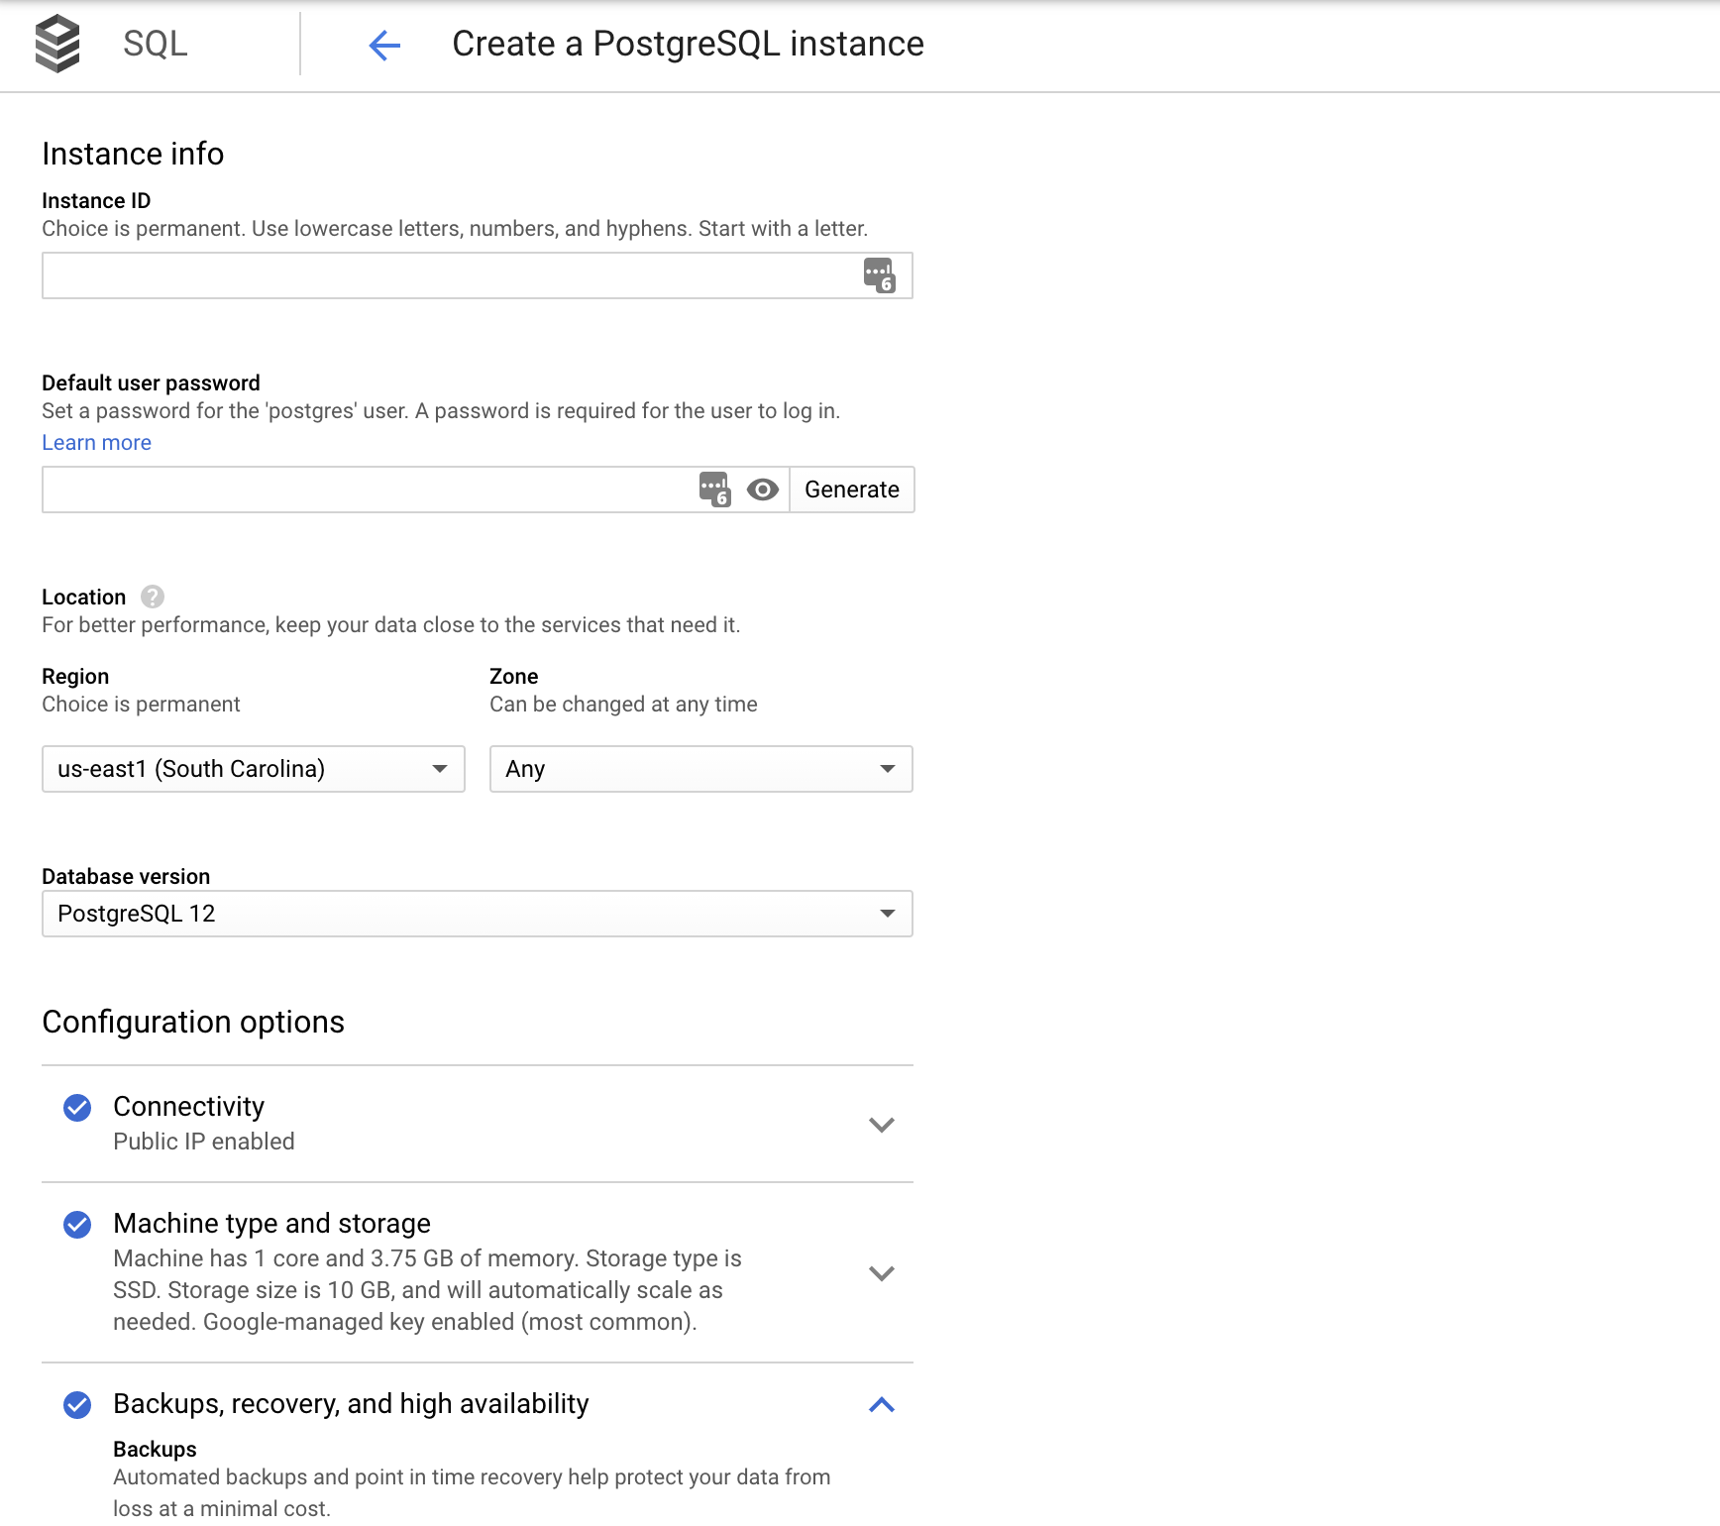Click password manager icon in password field
This screenshot has width=1720, height=1526.
coord(714,490)
